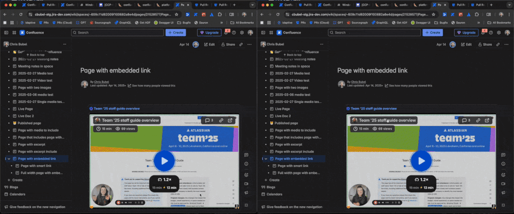Expand bookmarks overflow chevron in right browser

pos(479,23)
